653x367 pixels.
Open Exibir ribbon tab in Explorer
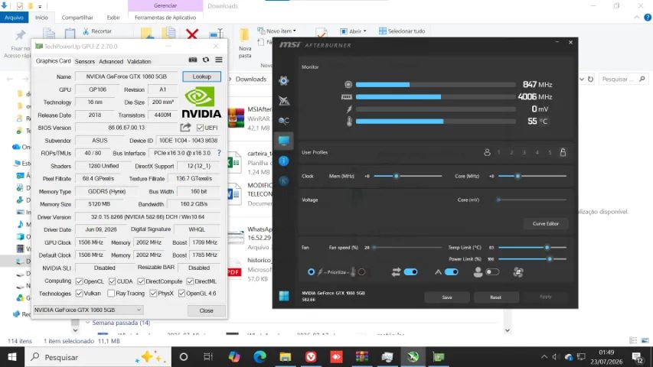click(x=113, y=18)
